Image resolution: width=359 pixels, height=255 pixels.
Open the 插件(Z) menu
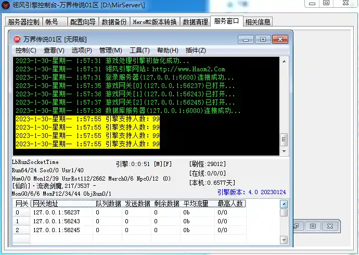[196, 50]
